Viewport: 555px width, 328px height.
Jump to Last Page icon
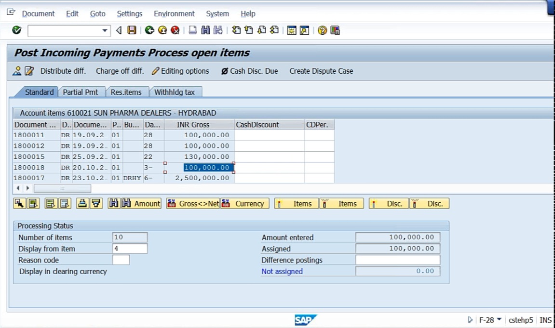coord(274,30)
